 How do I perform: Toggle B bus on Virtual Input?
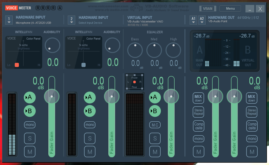(x=155, y=111)
